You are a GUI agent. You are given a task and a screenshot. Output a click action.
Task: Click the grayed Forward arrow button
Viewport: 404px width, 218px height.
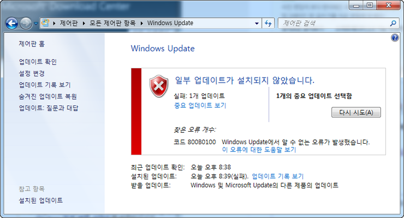click(x=26, y=23)
